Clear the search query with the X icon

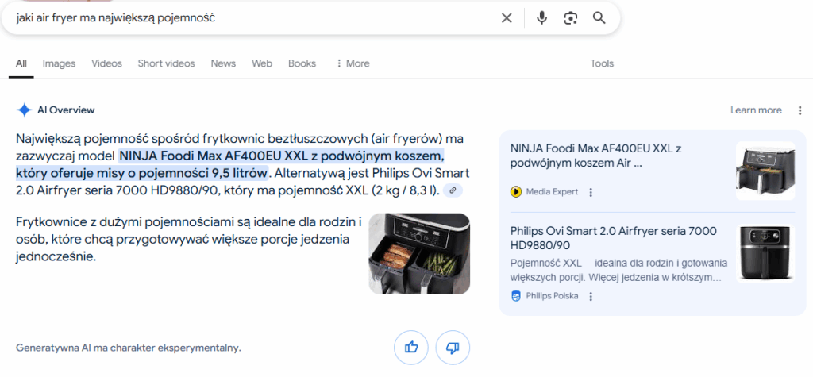[507, 18]
